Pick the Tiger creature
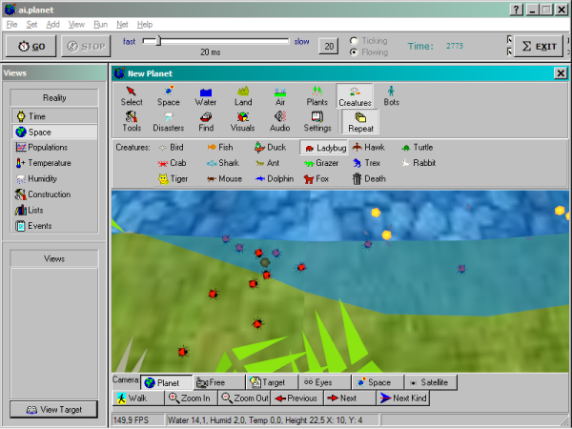Viewport: 572px width, 429px height. 173,178
